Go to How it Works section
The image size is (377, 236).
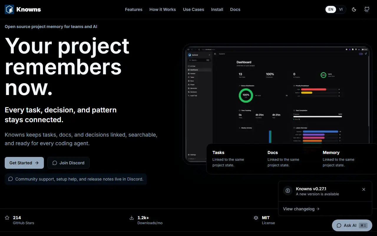163,9
